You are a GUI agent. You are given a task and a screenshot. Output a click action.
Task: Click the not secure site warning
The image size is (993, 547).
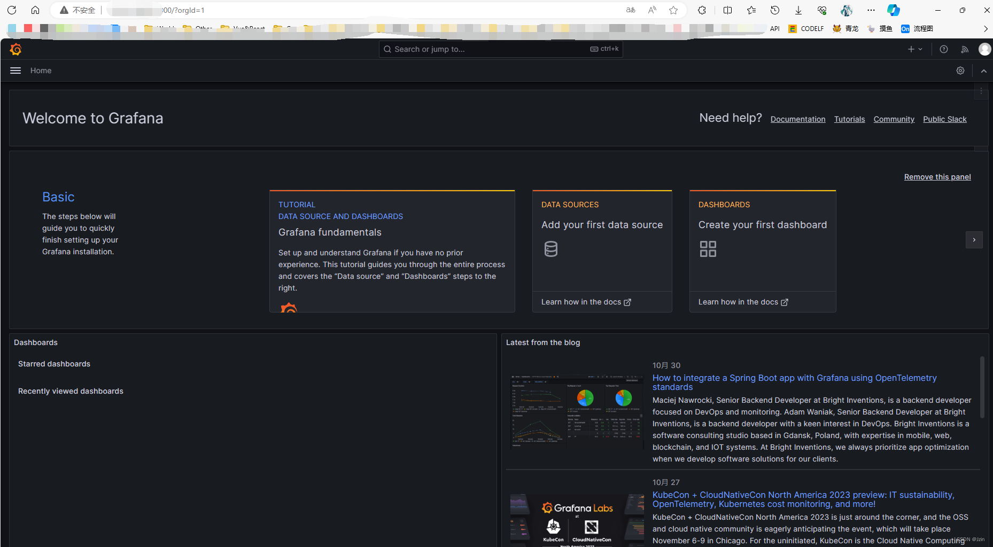point(77,10)
